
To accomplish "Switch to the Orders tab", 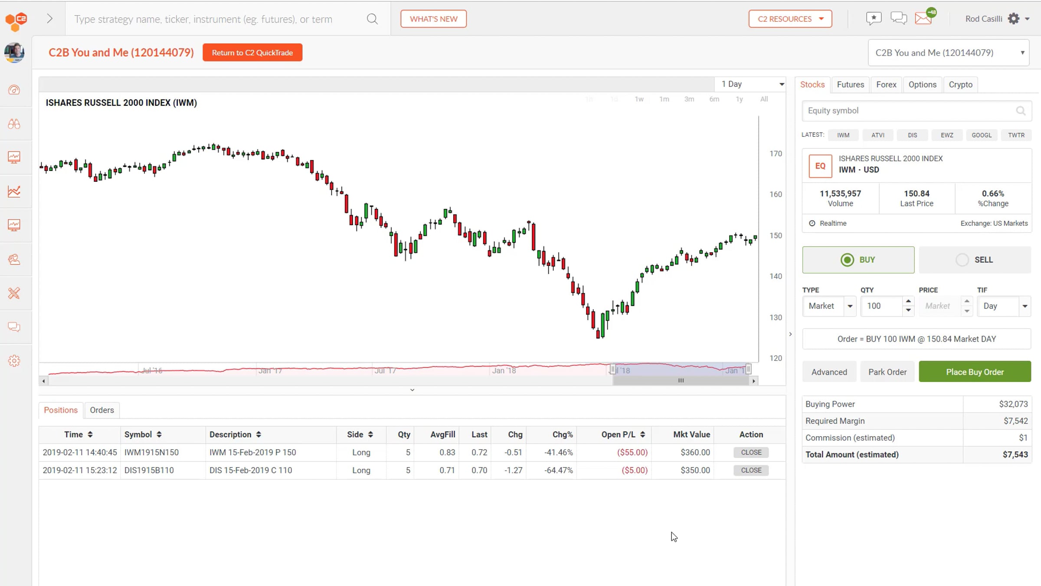I will 102,410.
